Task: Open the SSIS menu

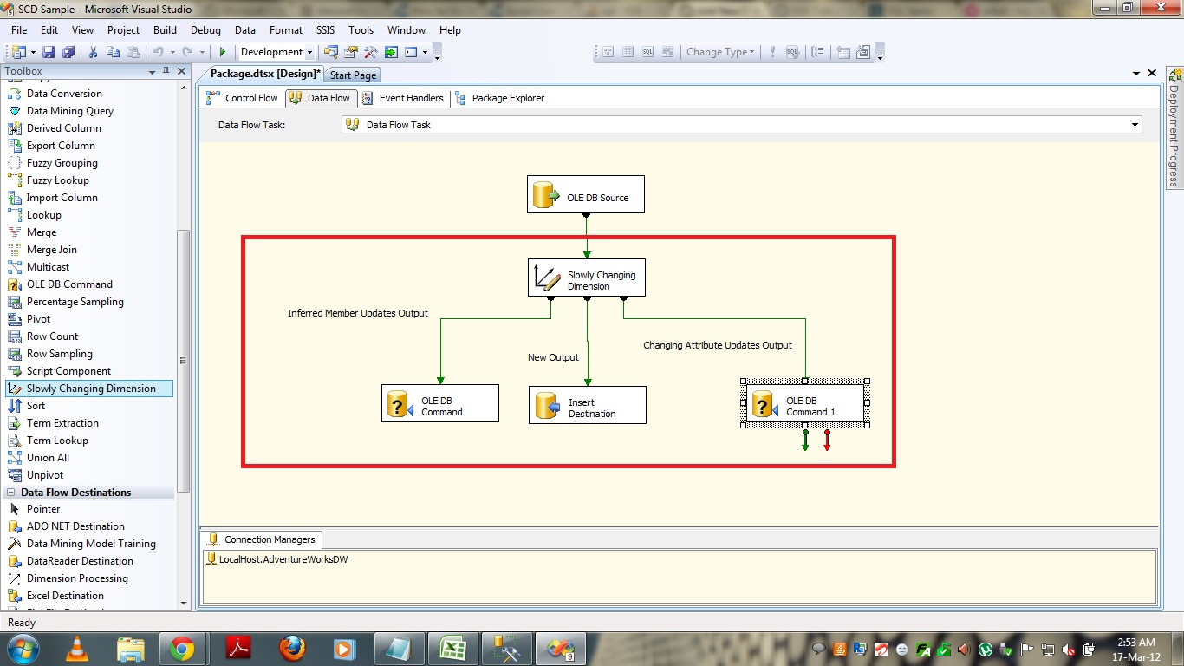Action: coord(325,29)
